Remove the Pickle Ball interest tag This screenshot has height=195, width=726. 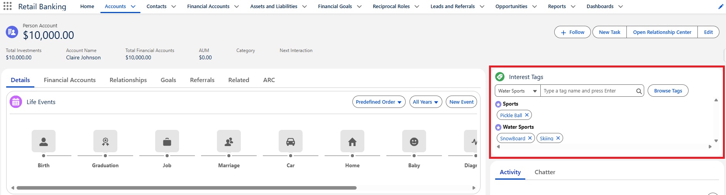(x=527, y=115)
